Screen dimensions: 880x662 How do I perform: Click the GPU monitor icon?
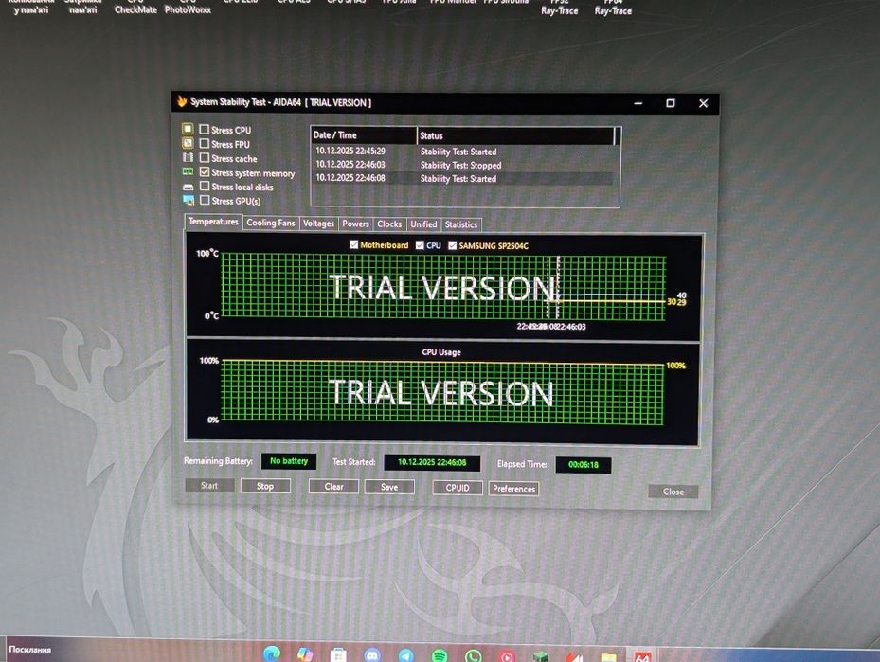[189, 200]
